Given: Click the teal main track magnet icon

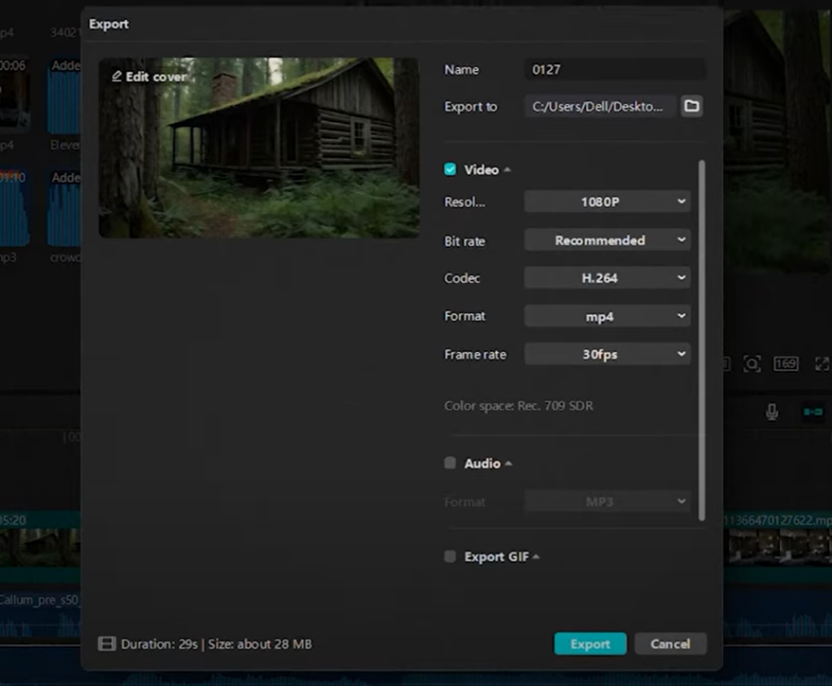Looking at the screenshot, I should tap(812, 412).
